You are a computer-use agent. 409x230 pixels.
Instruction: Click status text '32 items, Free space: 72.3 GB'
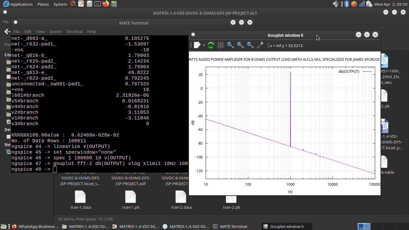85,219
